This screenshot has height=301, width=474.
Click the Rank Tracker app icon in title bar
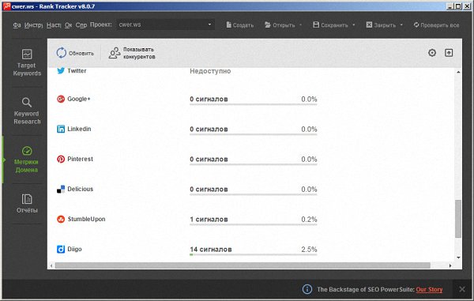(x=6, y=6)
